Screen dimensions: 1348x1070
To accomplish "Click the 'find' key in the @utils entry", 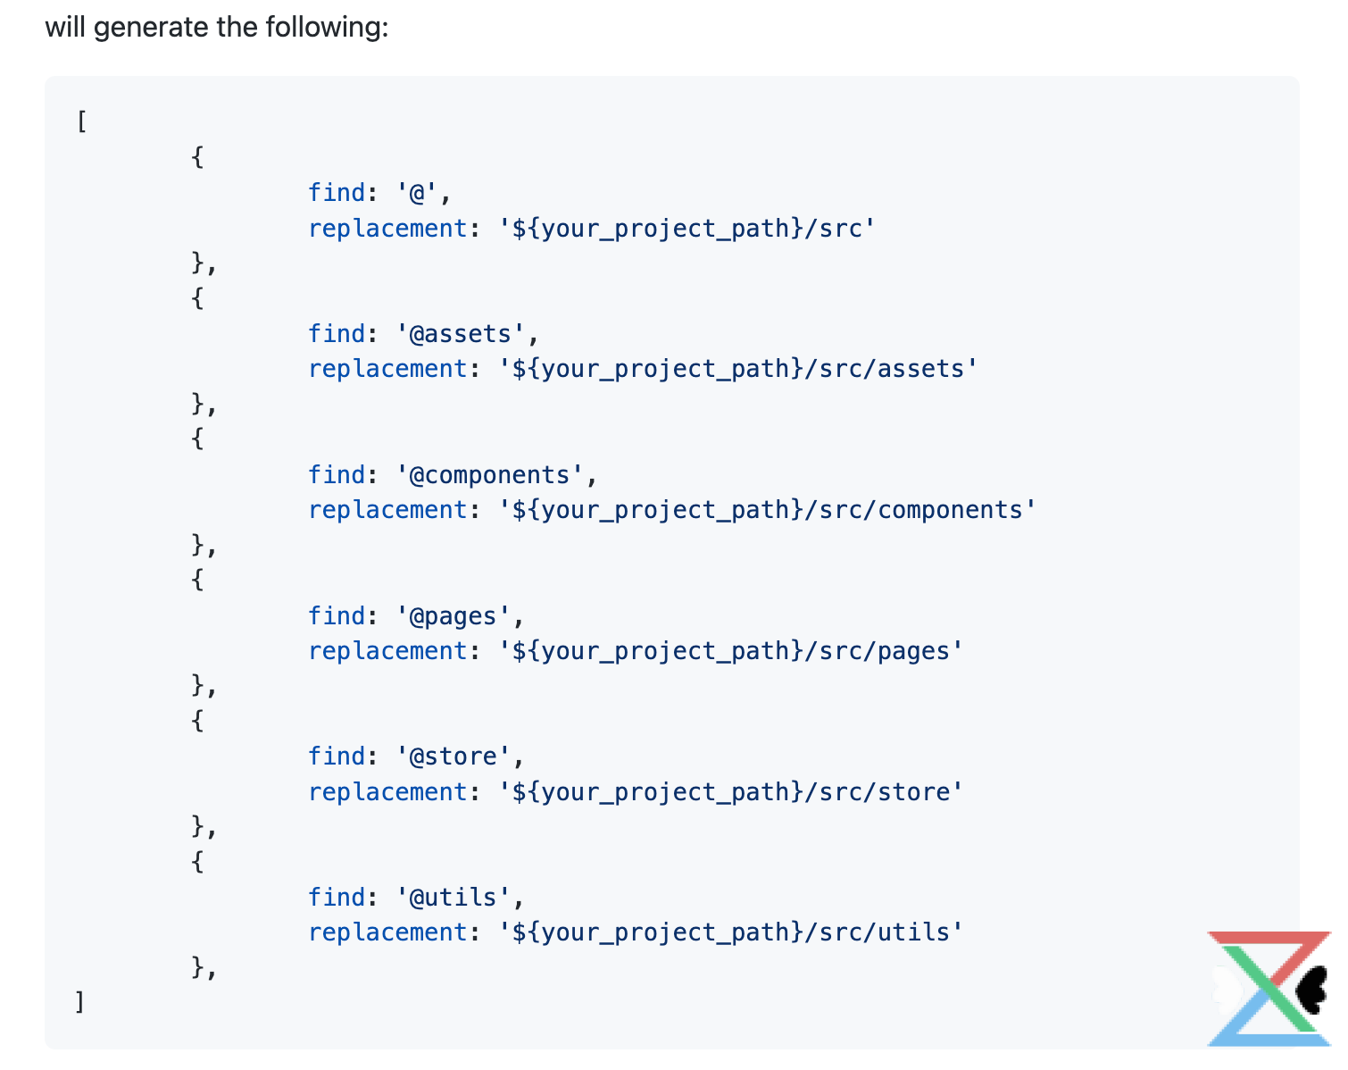I will point(337,898).
